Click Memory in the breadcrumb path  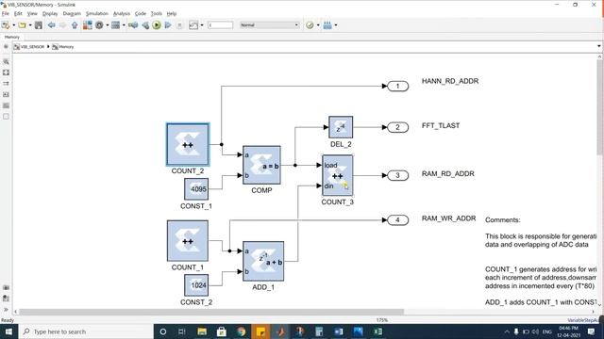point(66,47)
